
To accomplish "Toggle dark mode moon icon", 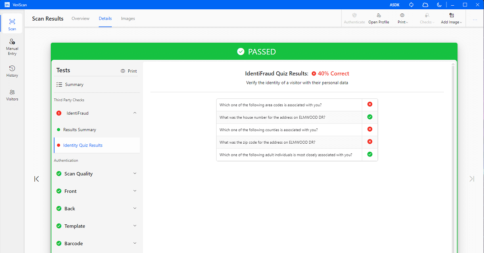I will 439,5.
